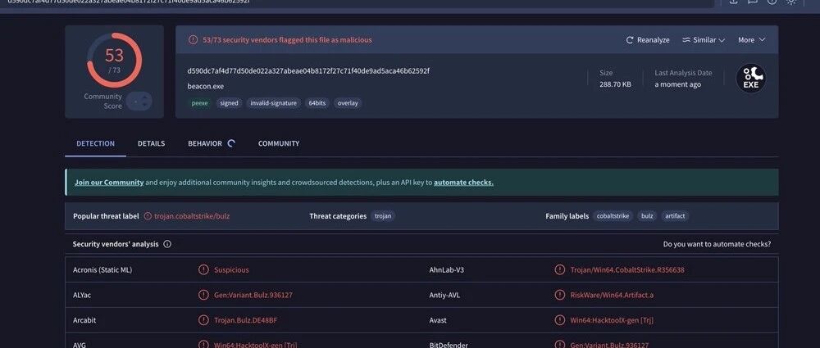
Task: Click the Arcabit detection alert icon
Action: [x=203, y=320]
